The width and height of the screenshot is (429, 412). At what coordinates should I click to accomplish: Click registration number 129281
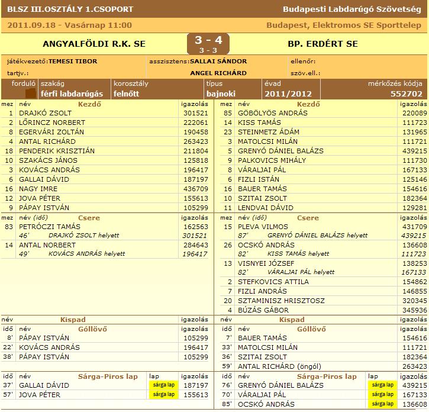click(x=414, y=208)
